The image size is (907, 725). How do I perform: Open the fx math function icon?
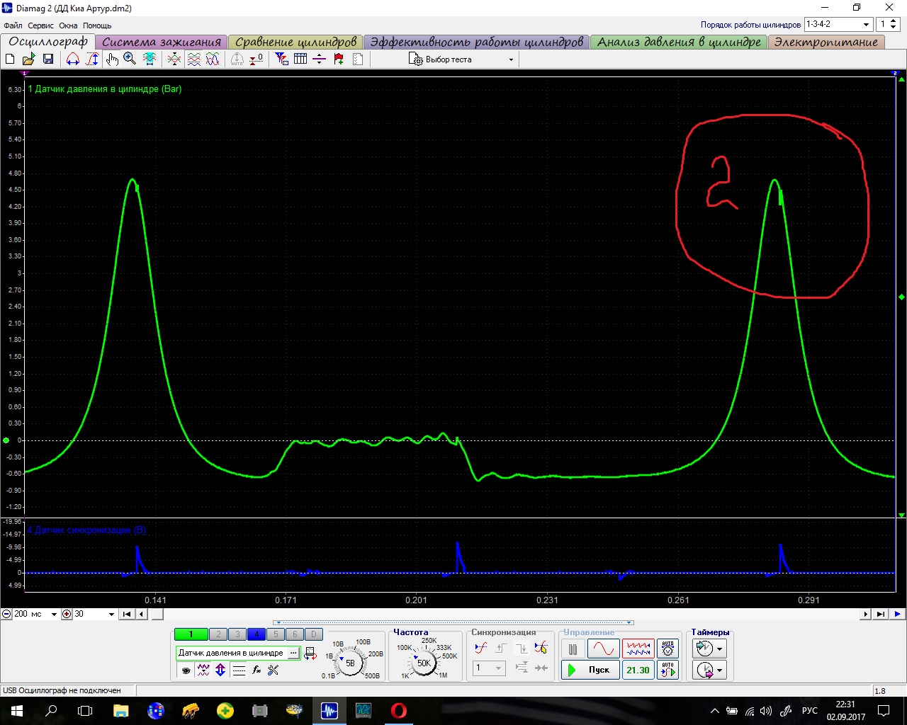257,670
